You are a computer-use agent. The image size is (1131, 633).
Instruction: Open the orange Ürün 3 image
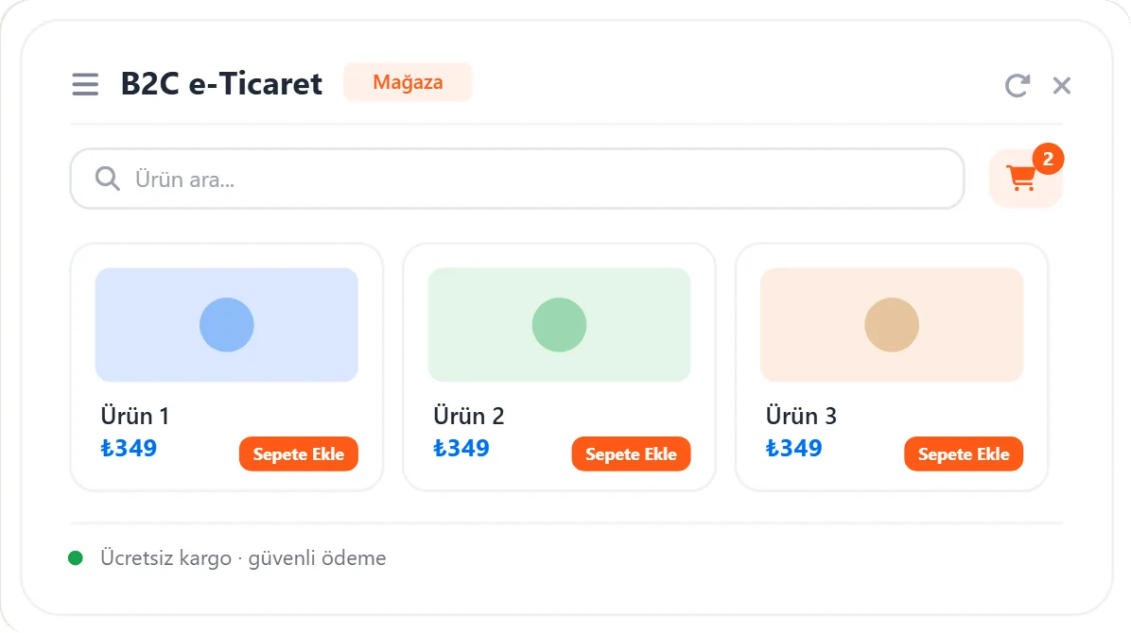[892, 325]
